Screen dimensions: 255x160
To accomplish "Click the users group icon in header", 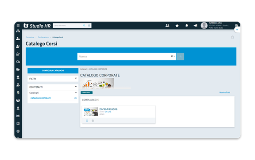I will tap(167, 26).
